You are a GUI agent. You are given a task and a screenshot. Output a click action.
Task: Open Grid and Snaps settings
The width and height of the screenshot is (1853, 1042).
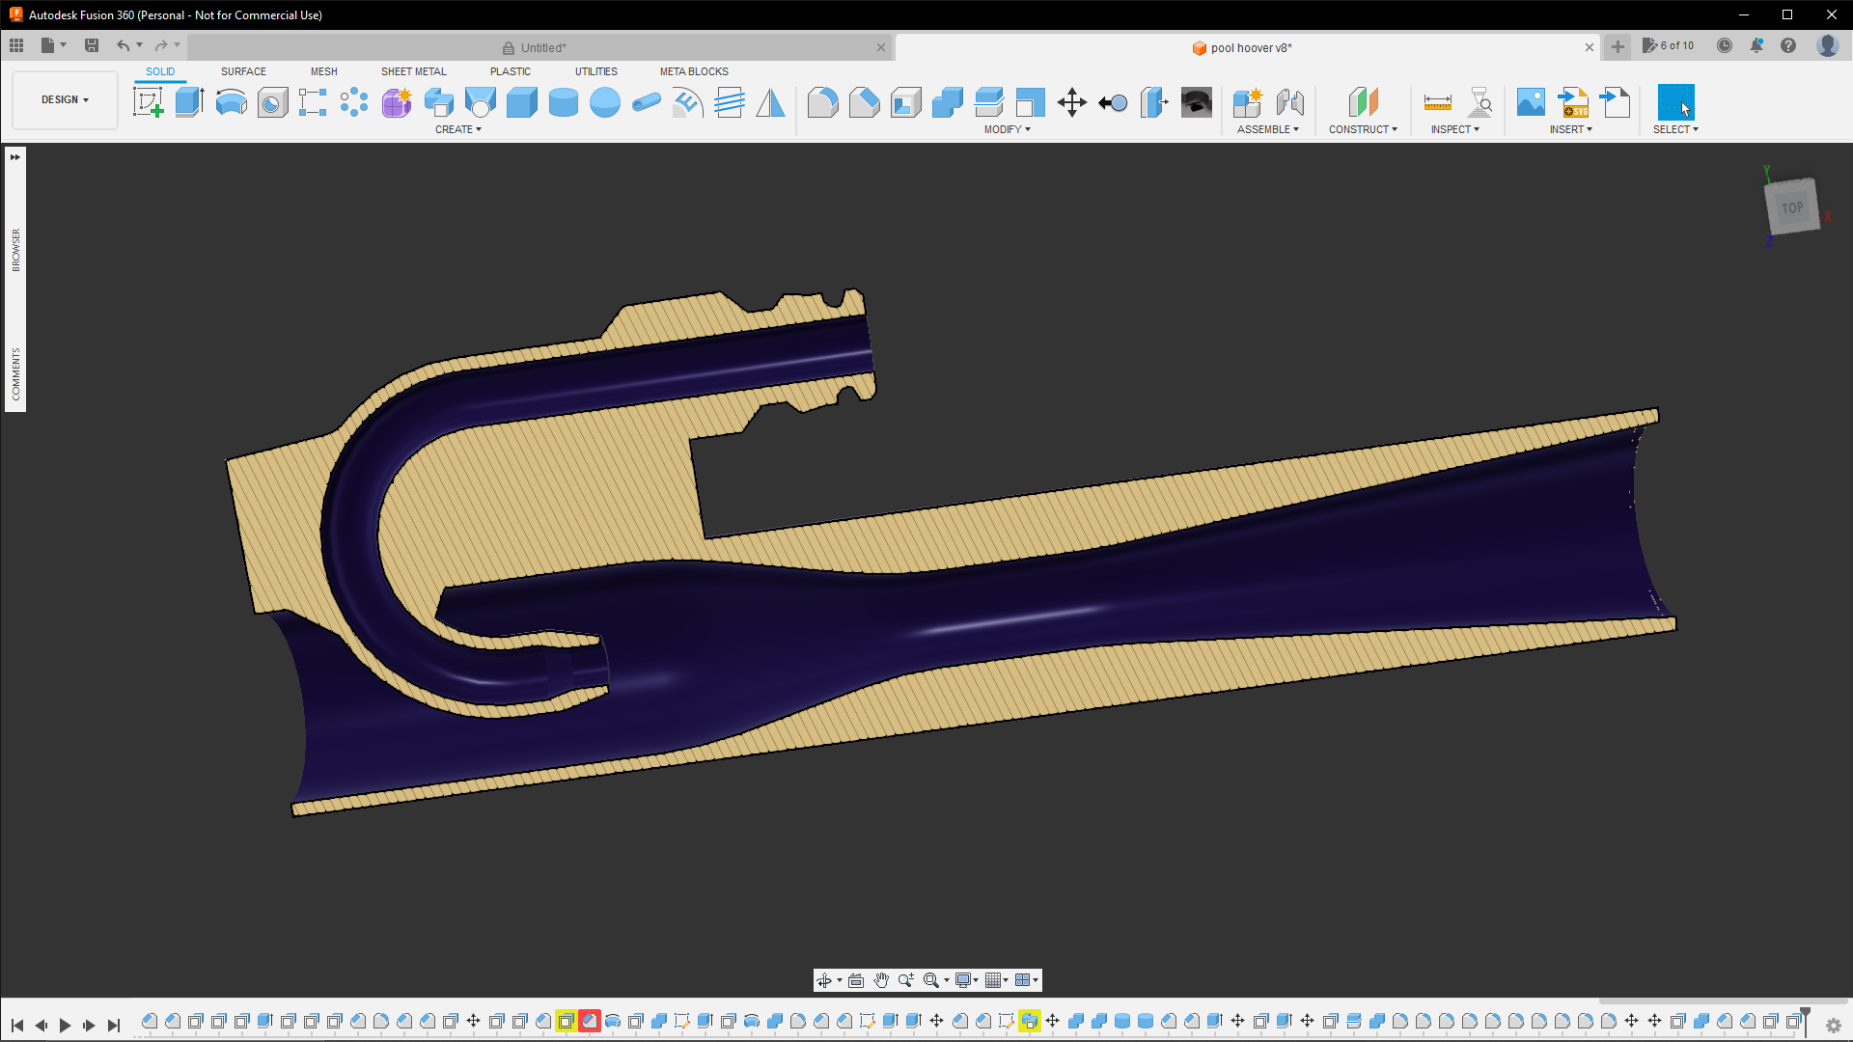click(996, 980)
